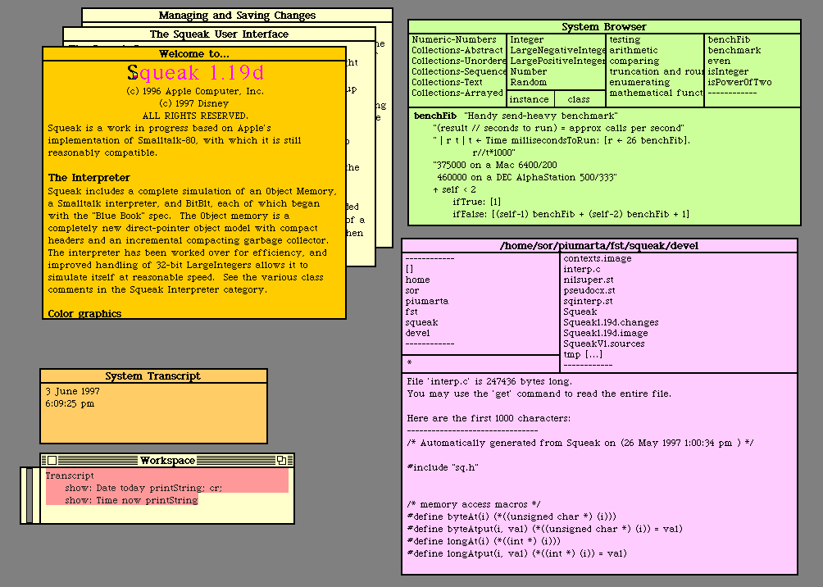The width and height of the screenshot is (823, 587).
Task: Switch browser to class side
Action: point(579,99)
